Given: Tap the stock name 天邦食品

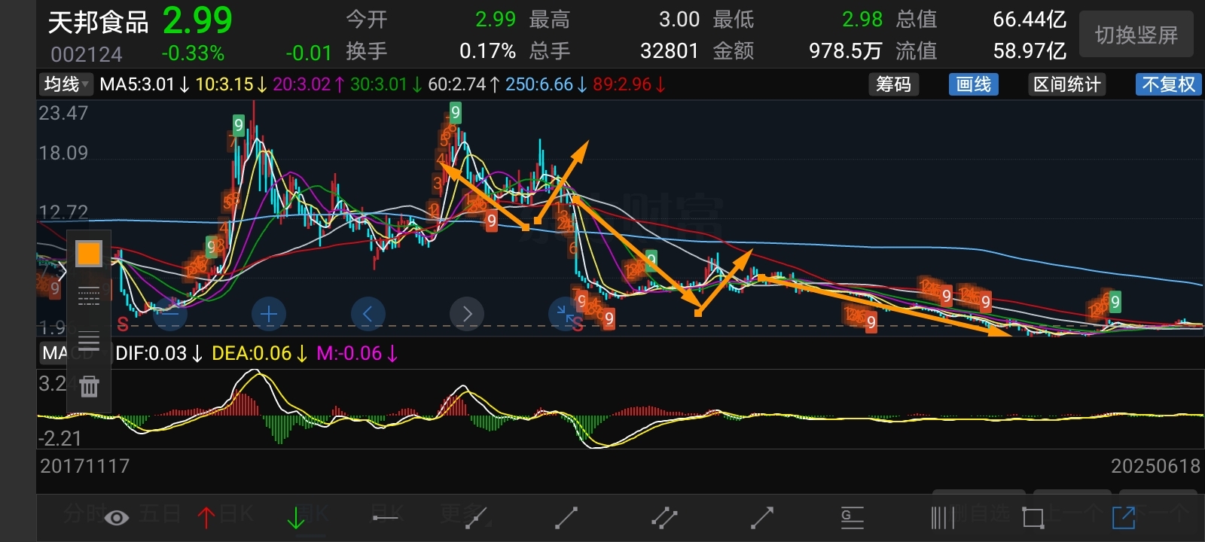Looking at the screenshot, I should (x=98, y=22).
